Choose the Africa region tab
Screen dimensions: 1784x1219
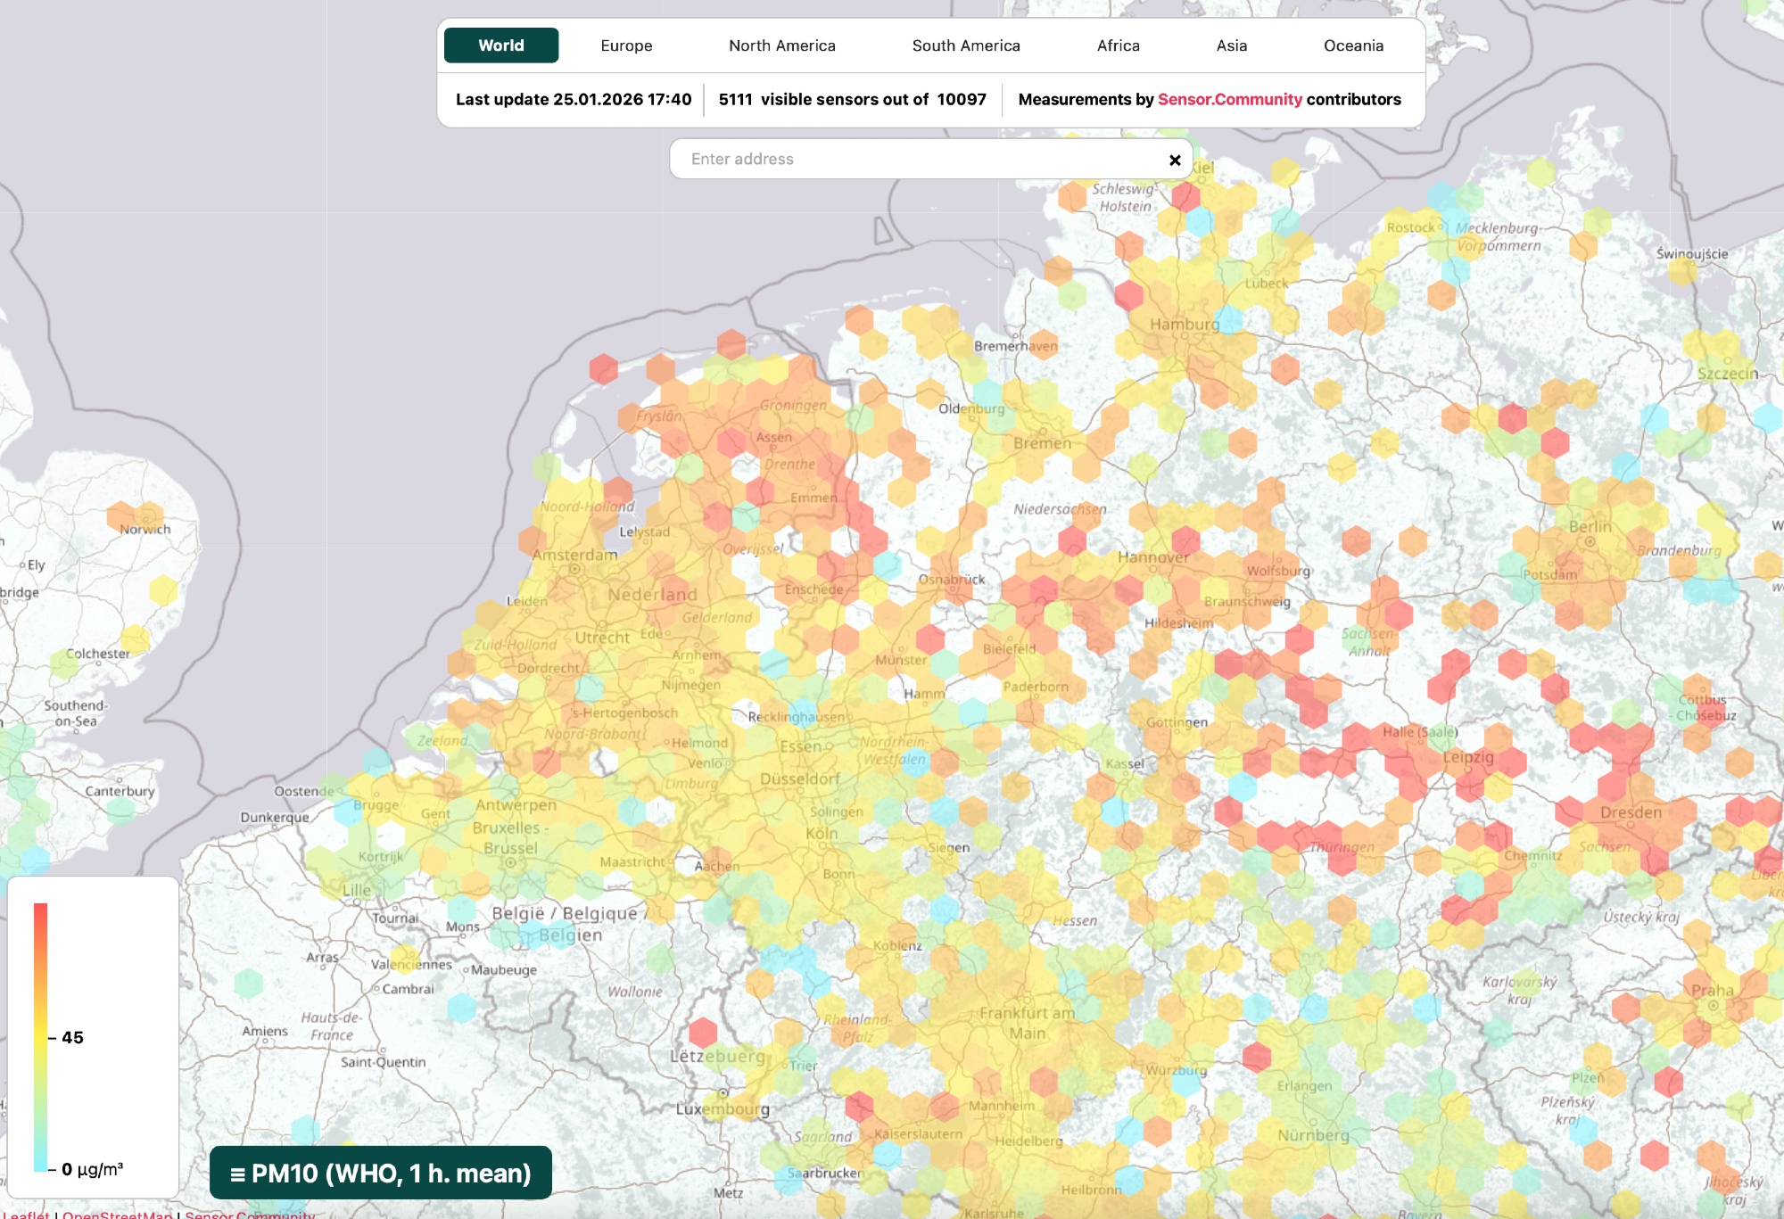pyautogui.click(x=1118, y=45)
